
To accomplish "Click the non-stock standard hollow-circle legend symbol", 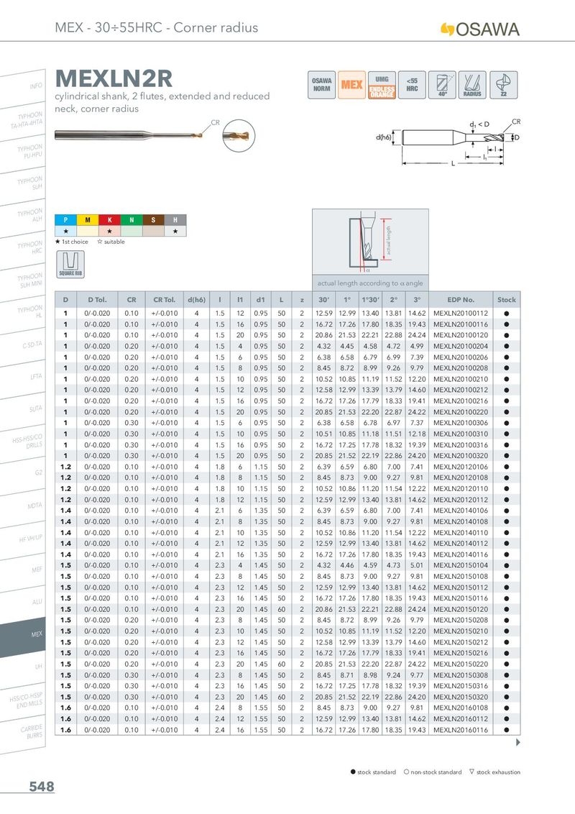I will (406, 772).
